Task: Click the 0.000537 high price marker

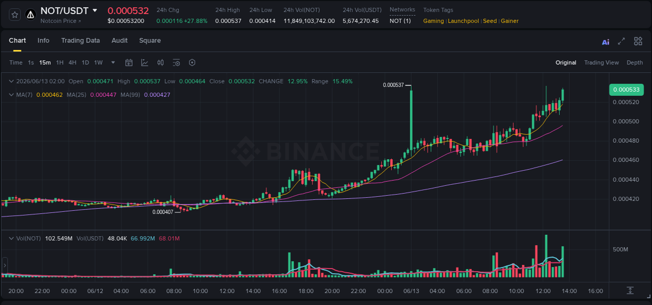Action: pyautogui.click(x=393, y=85)
